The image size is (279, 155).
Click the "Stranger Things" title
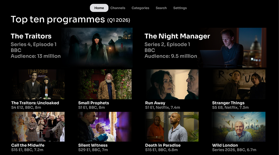pos(228,103)
